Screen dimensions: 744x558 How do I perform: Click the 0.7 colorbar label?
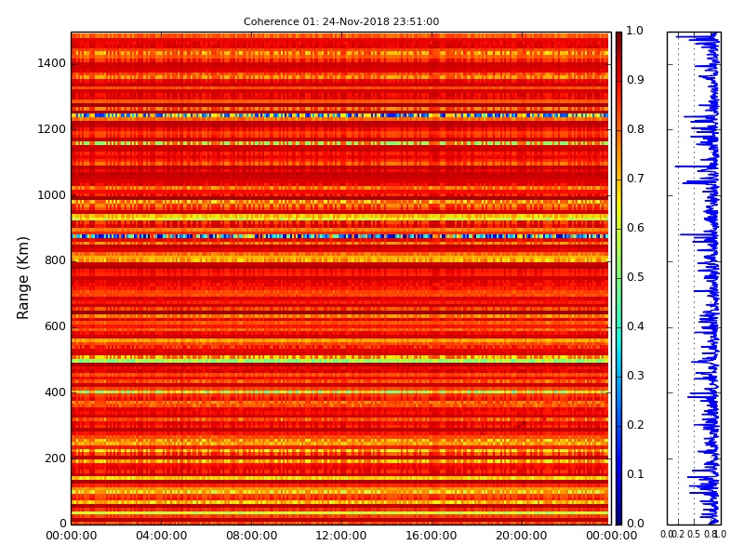point(635,179)
